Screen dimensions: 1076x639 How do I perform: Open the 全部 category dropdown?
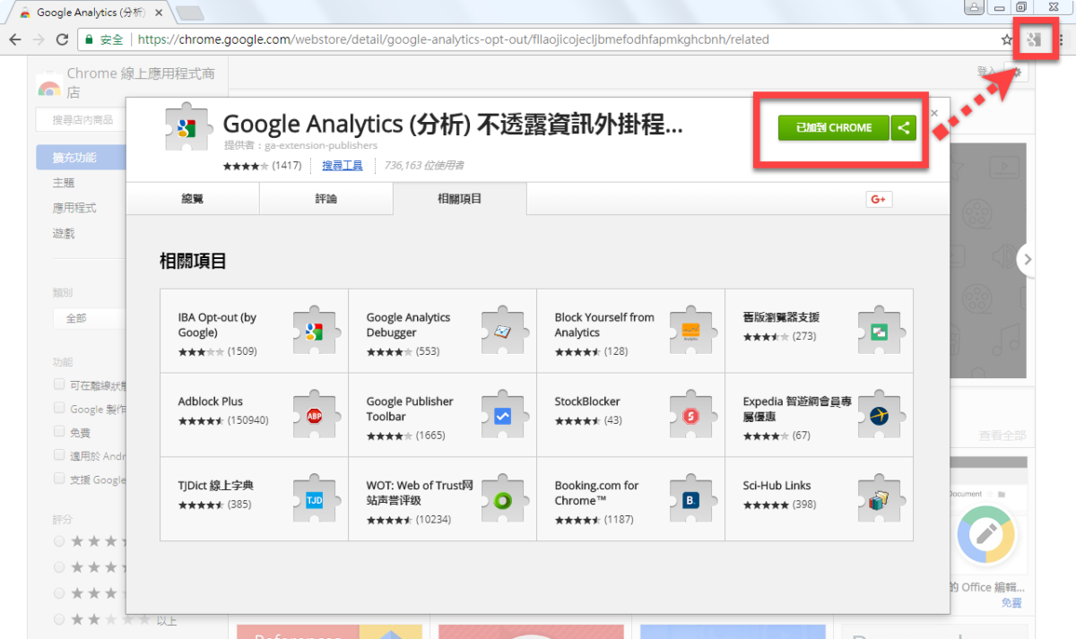click(90, 318)
